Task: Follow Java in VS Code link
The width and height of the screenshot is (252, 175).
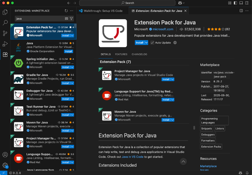Action: (132, 157)
